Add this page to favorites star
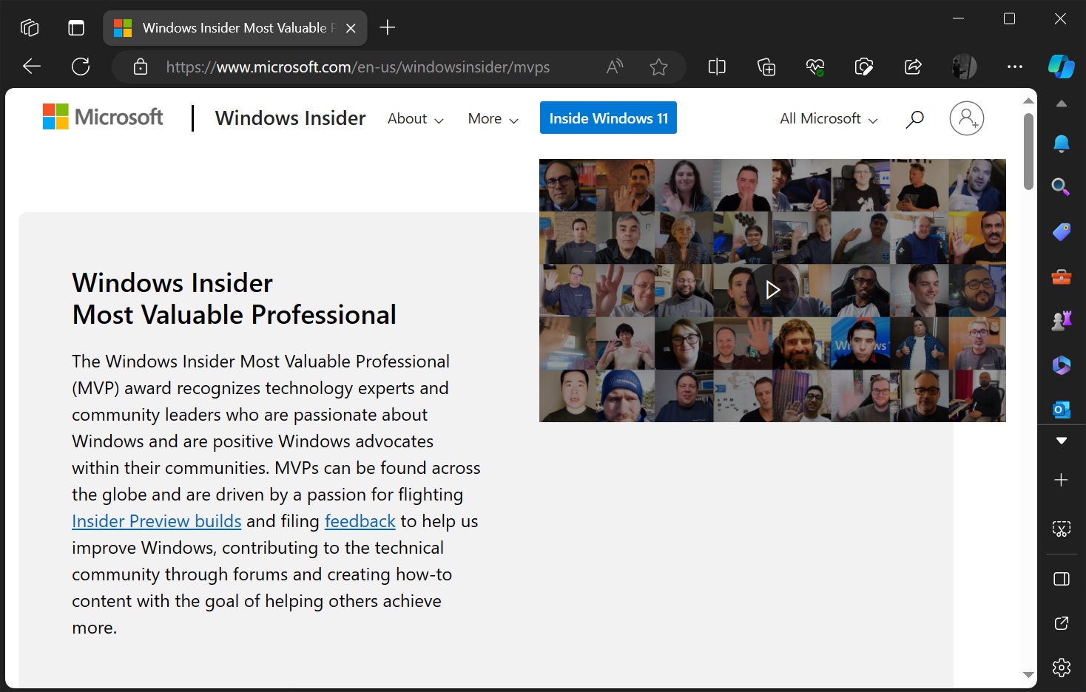The height and width of the screenshot is (692, 1086). pyautogui.click(x=658, y=67)
